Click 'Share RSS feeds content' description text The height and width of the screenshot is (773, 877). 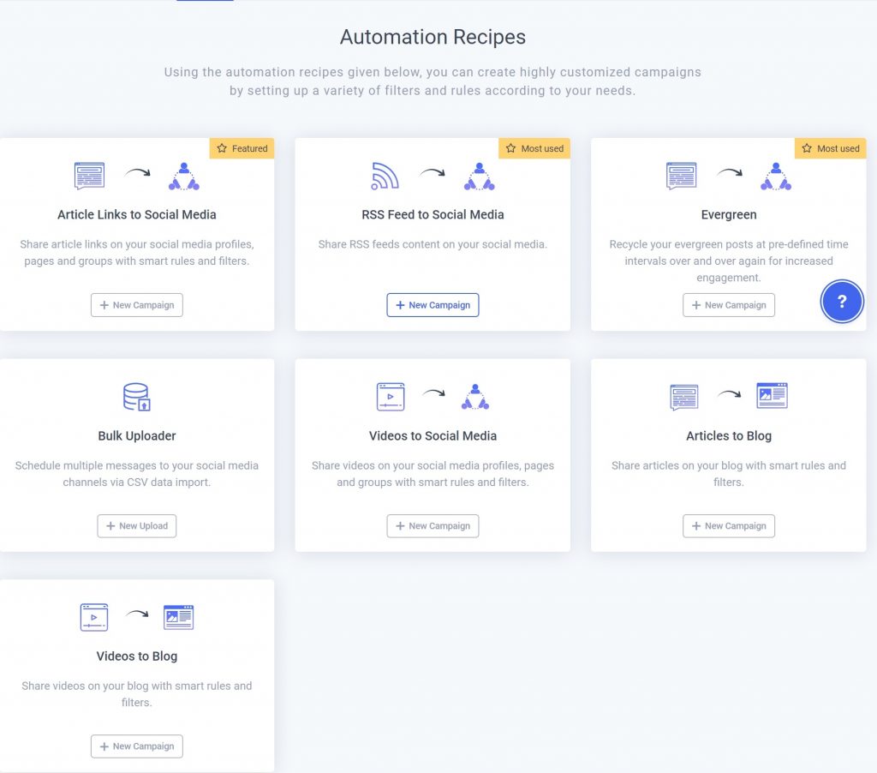(x=433, y=244)
